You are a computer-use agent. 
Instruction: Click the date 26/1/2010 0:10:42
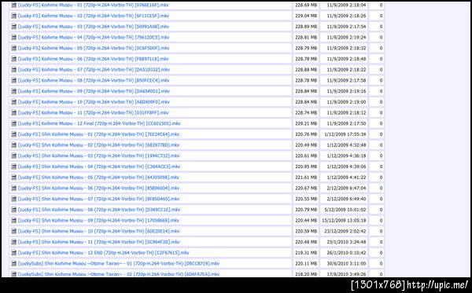pyautogui.click(x=346, y=253)
